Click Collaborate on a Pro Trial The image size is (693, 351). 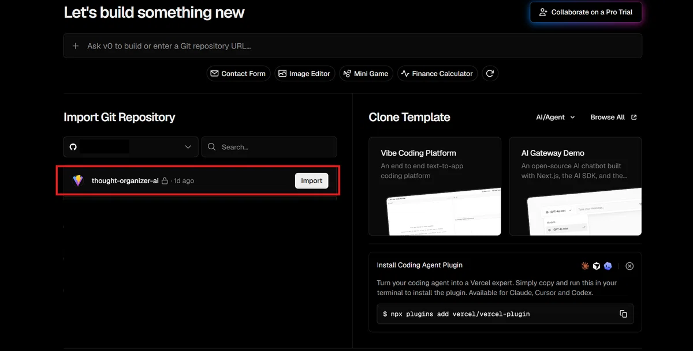pyautogui.click(x=586, y=12)
